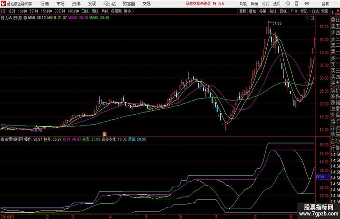Add stock with +自选 button
Viewport: 340px width, 219px height.
point(314,11)
